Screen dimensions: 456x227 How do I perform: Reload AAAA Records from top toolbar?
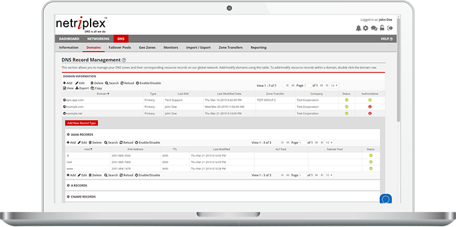pyautogui.click(x=126, y=143)
